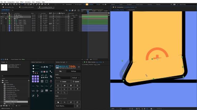Open the File menu
Image resolution: width=197 pixels, height=110 pixels.
2,2
